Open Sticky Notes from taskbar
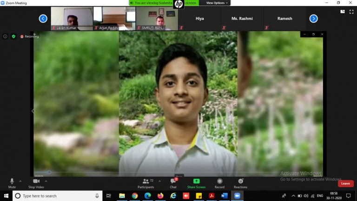Image resolution: width=357 pixels, height=201 pixels. click(x=199, y=196)
